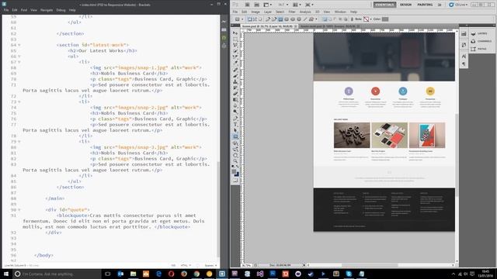The image size is (497, 279).
Task: Open the Find menu in Brackets
Action: point(24,10)
